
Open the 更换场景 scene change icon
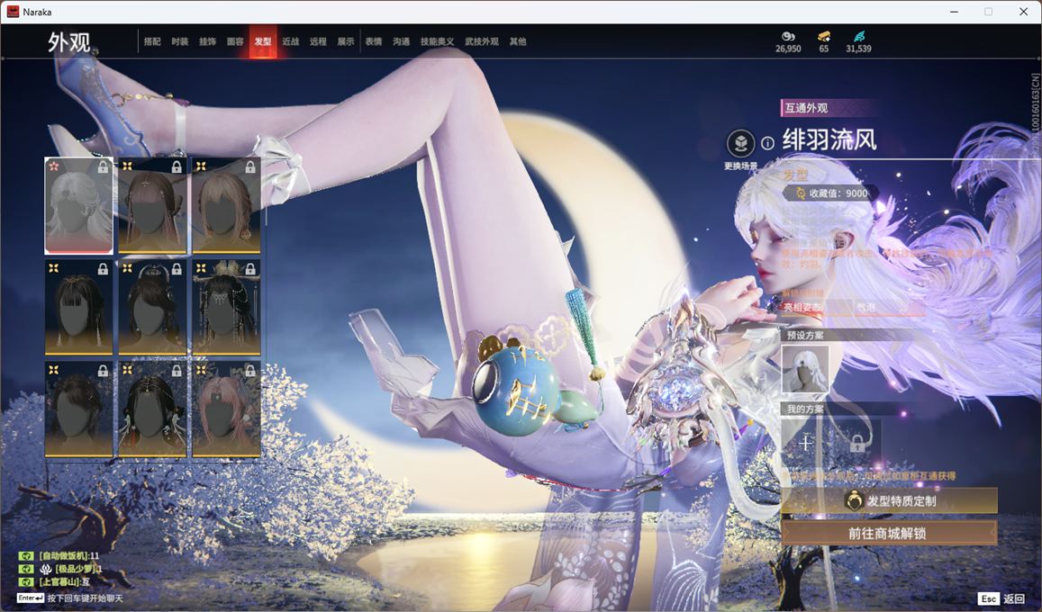[x=740, y=143]
